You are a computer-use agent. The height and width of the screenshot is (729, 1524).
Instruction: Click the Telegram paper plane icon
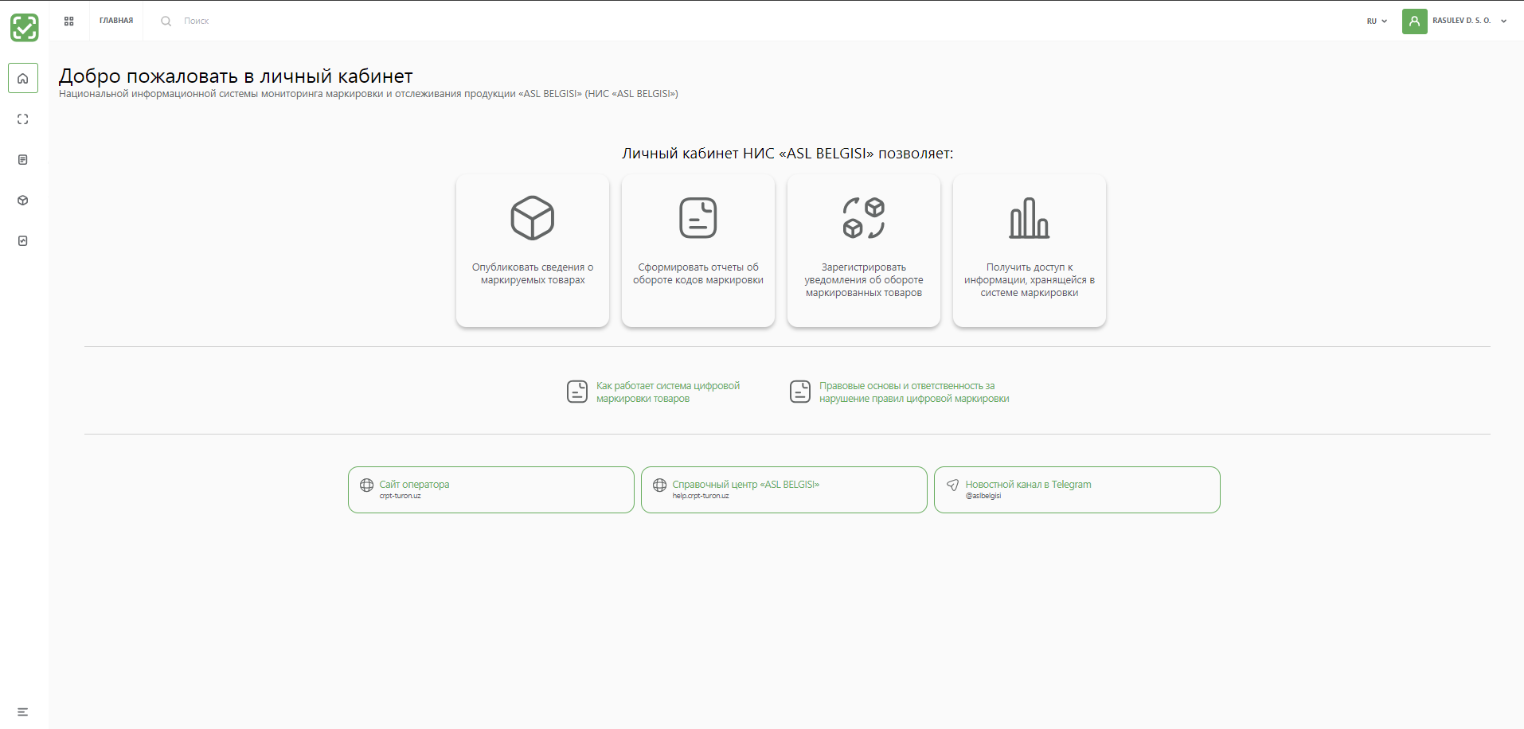pyautogui.click(x=953, y=485)
